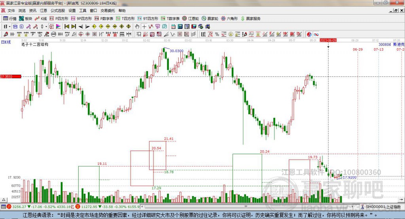This screenshot has height=219, width=405.
Task: Jump to first bar with skip-to-start arrow
Action: tap(67, 26)
